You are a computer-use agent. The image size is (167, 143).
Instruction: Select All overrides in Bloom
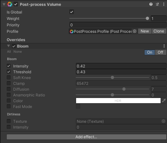pos(9,52)
